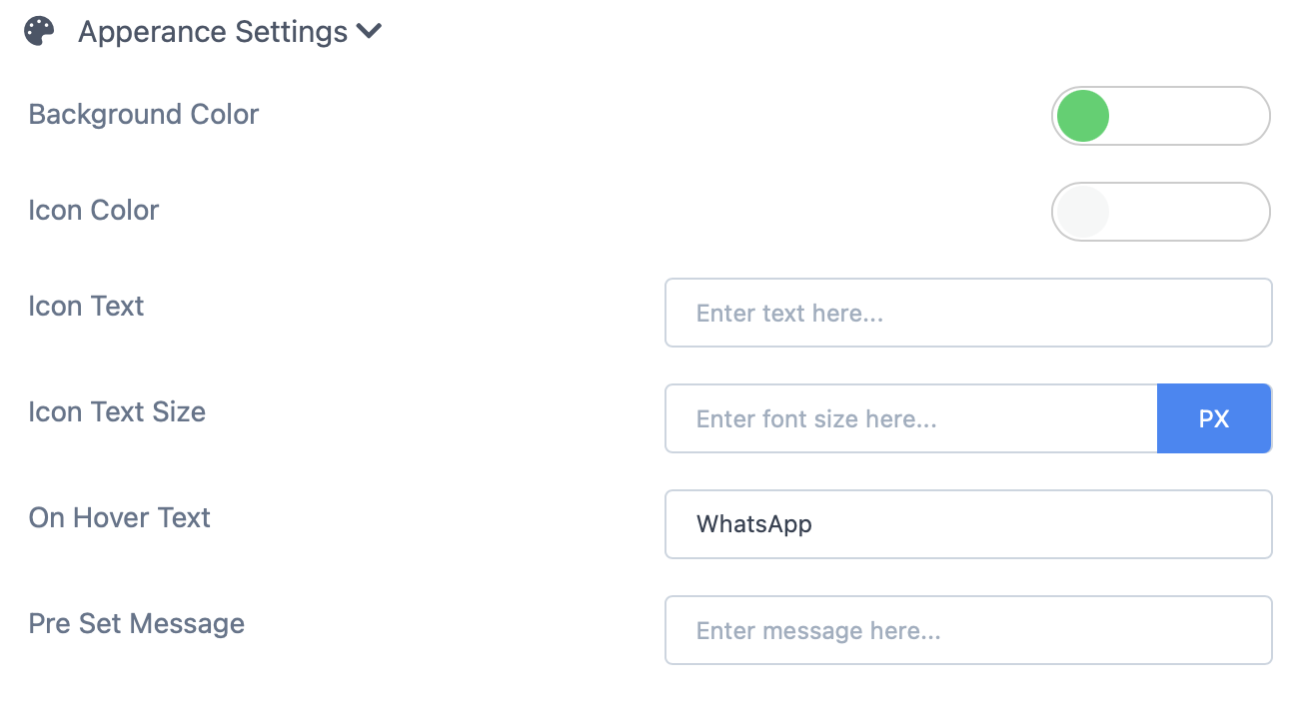
Task: Focus the Icon Text Size input
Action: click(910, 418)
